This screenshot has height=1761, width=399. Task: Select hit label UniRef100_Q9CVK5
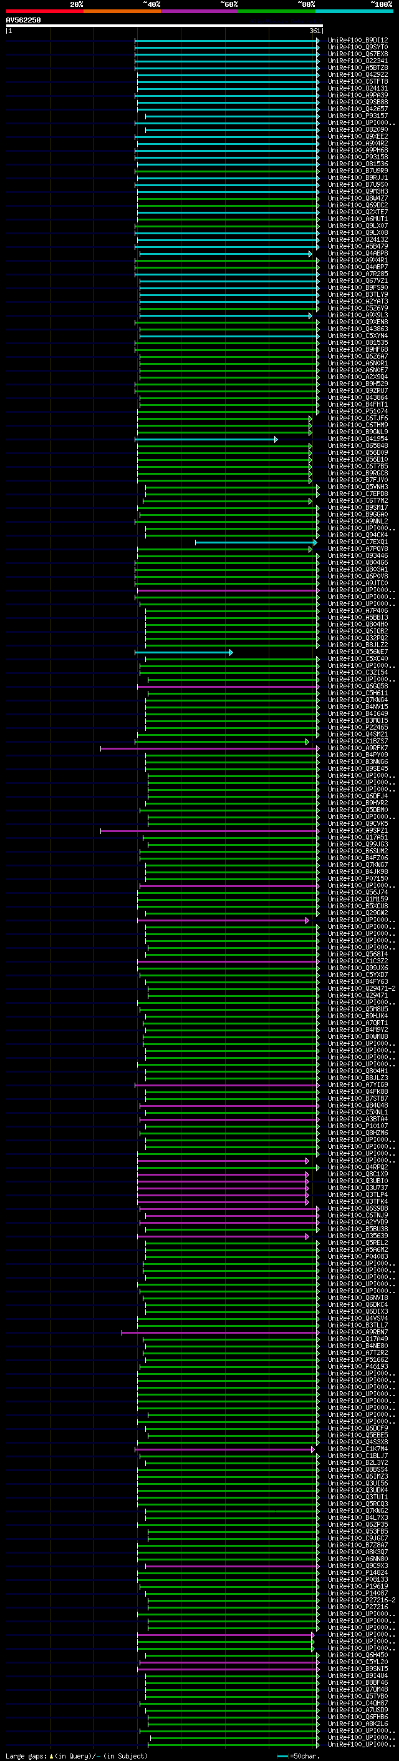tap(358, 824)
